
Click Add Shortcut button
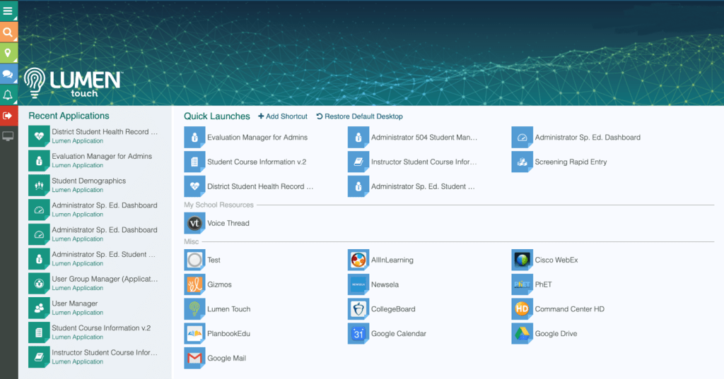click(x=283, y=116)
